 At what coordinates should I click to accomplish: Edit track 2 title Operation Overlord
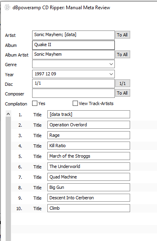89,125
